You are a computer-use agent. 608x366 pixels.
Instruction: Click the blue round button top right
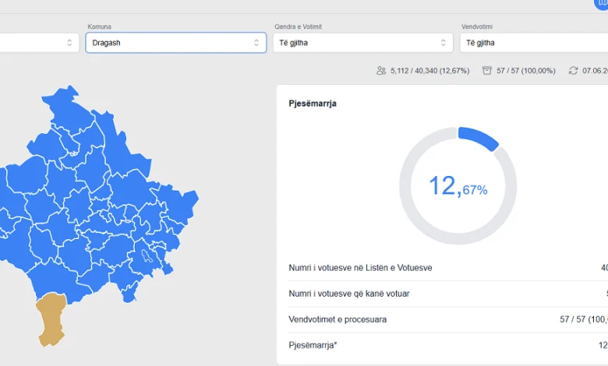click(x=601, y=3)
